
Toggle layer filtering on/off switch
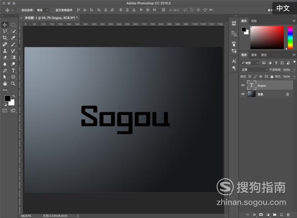click(x=294, y=62)
